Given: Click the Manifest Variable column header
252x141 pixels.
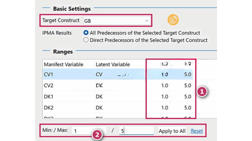Looking at the screenshot, I should point(64,64).
